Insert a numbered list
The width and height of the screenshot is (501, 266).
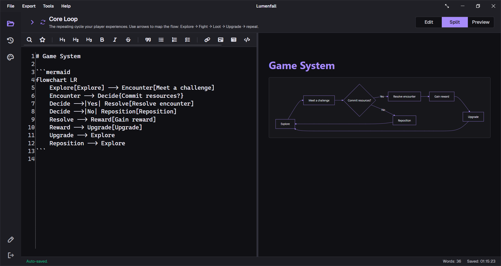(174, 40)
